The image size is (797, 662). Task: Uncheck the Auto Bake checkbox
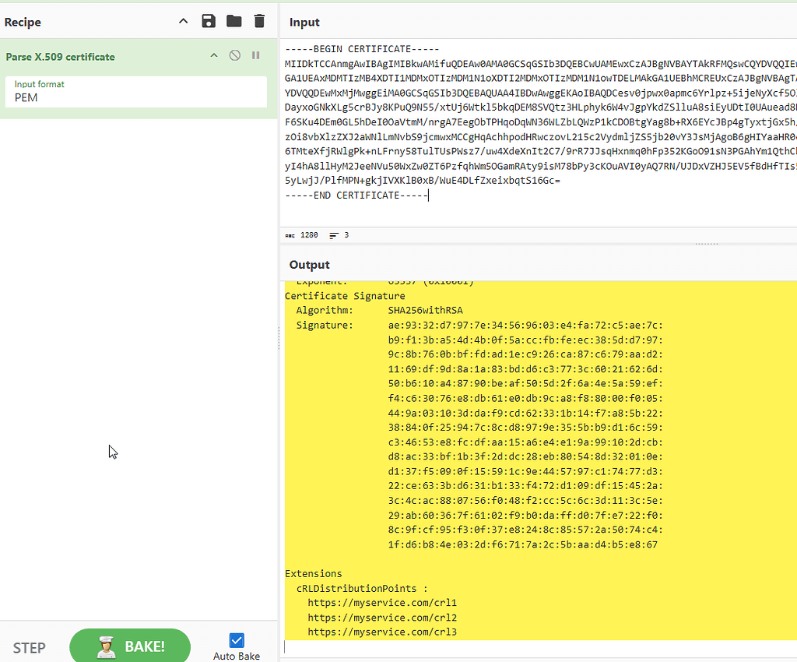[236, 640]
